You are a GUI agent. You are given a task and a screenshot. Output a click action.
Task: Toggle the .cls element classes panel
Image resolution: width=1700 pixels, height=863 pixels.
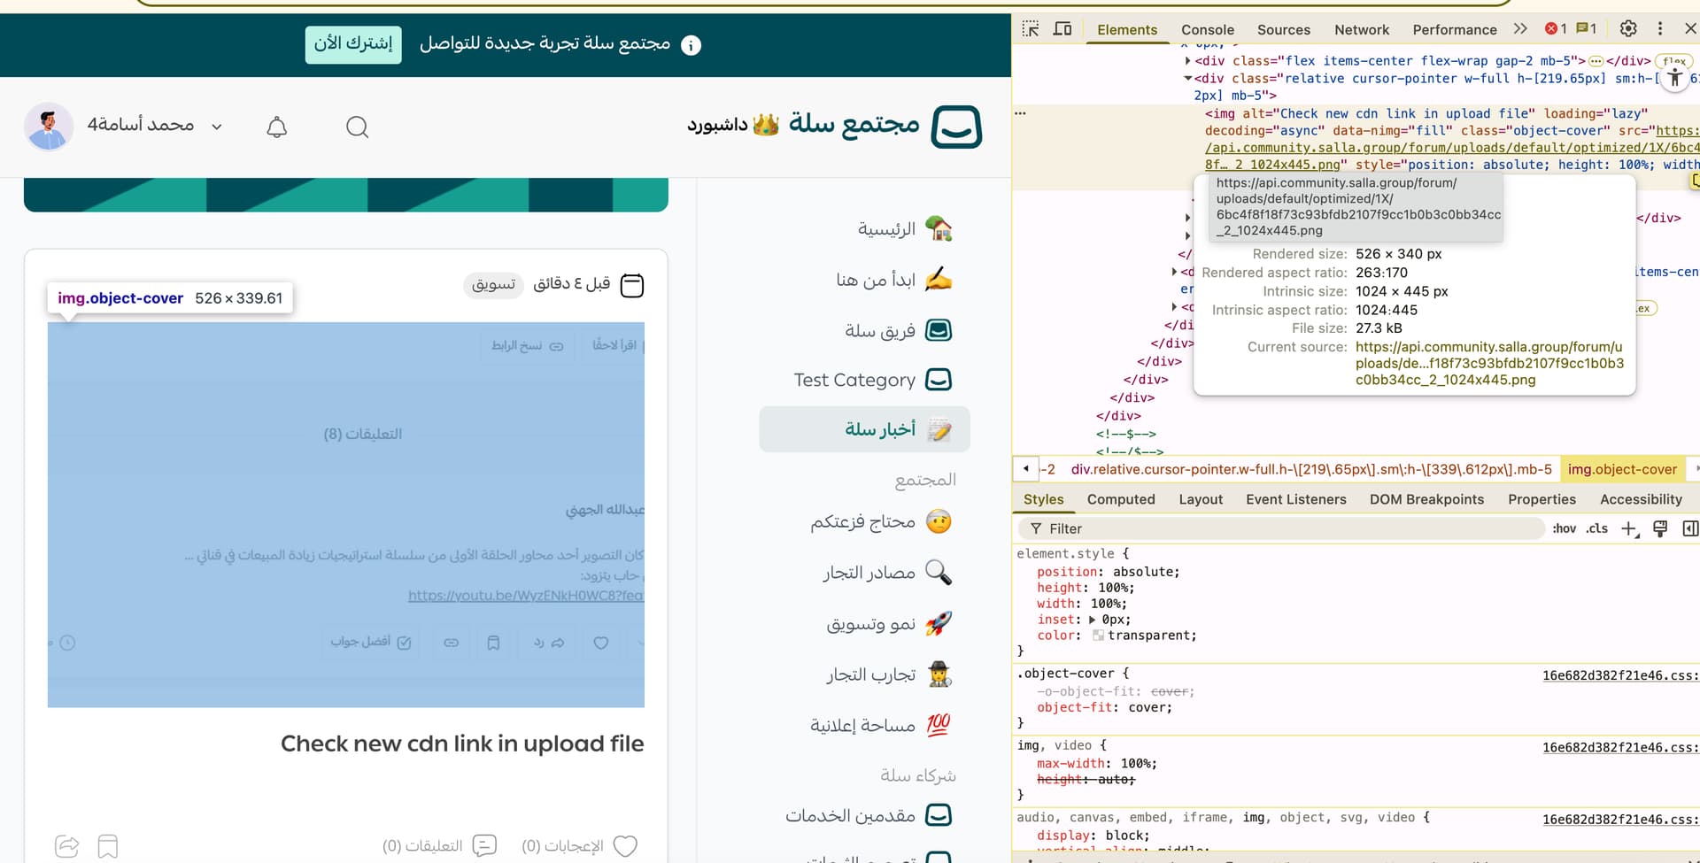point(1596,528)
